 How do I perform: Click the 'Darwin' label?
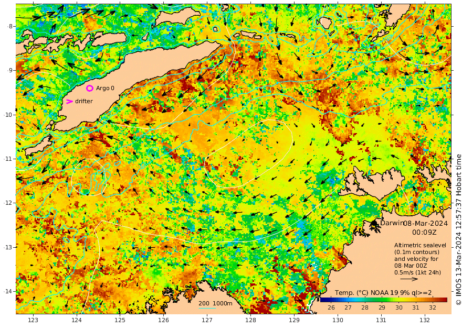[391, 223]
